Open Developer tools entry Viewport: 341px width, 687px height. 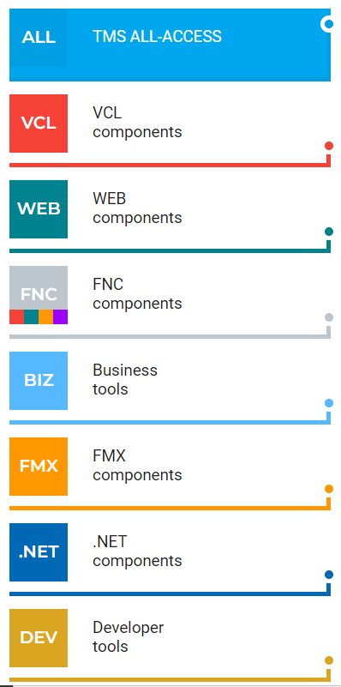click(129, 636)
